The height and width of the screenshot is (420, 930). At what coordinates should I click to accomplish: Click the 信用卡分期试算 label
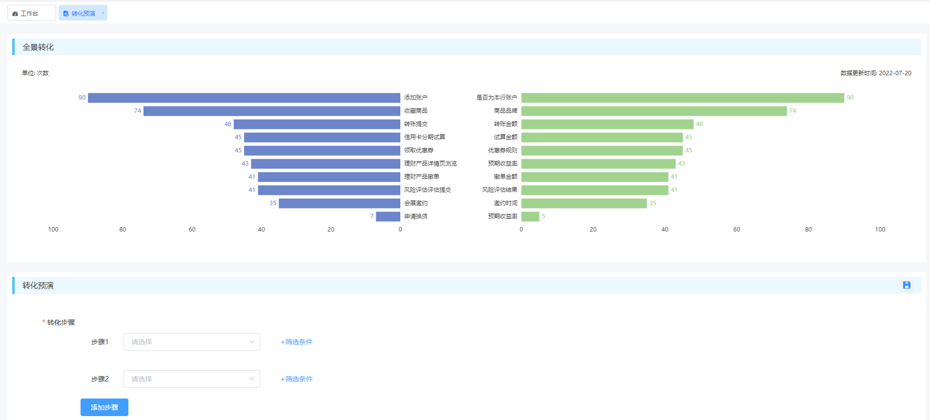tap(425, 137)
